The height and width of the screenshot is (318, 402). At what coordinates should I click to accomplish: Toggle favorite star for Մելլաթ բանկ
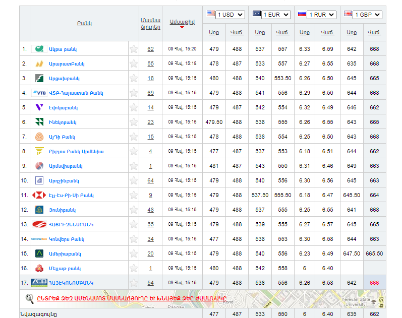[133, 268]
